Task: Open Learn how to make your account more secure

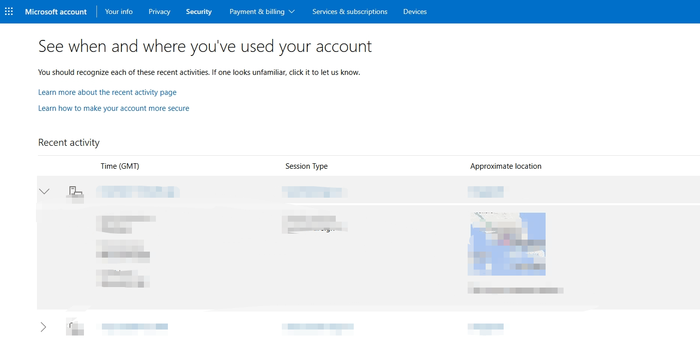Action: tap(114, 108)
